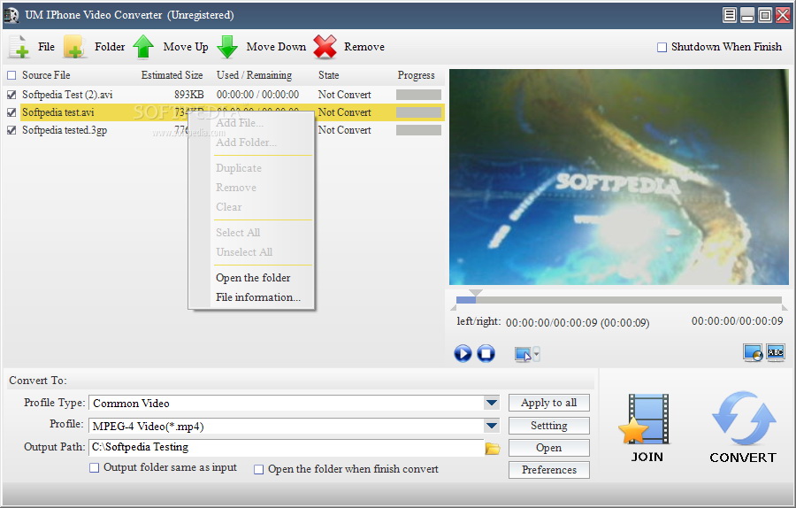This screenshot has width=796, height=508.
Task: Click the Apply to all button
Action: tap(548, 403)
